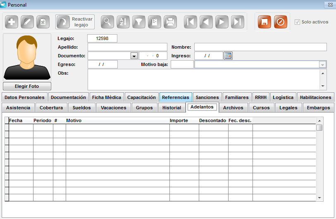Click the Motivo column header
This screenshot has width=336, height=219.
pos(118,120)
